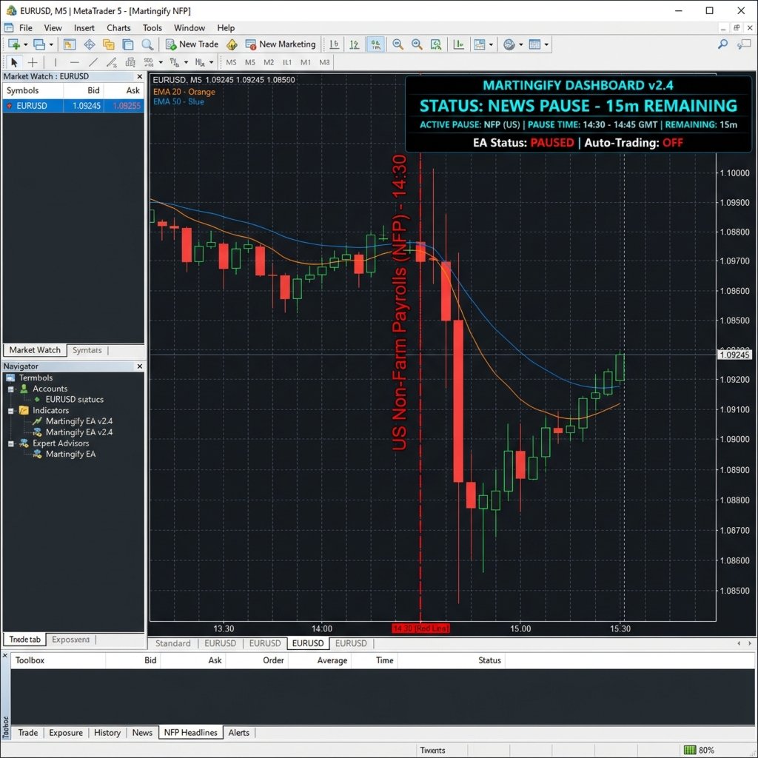Open the Charts menu
The height and width of the screenshot is (758, 758).
[x=118, y=28]
